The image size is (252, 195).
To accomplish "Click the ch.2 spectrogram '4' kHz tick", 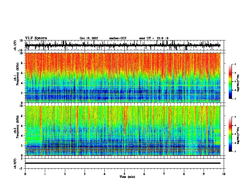I will (22, 136).
